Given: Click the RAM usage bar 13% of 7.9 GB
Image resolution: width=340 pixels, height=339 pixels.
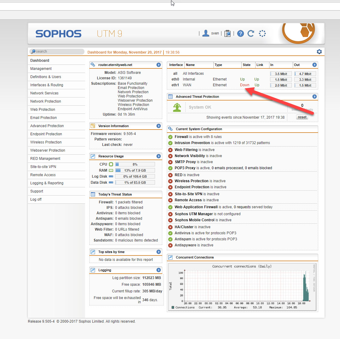Looking at the screenshot, I should 135,170.
